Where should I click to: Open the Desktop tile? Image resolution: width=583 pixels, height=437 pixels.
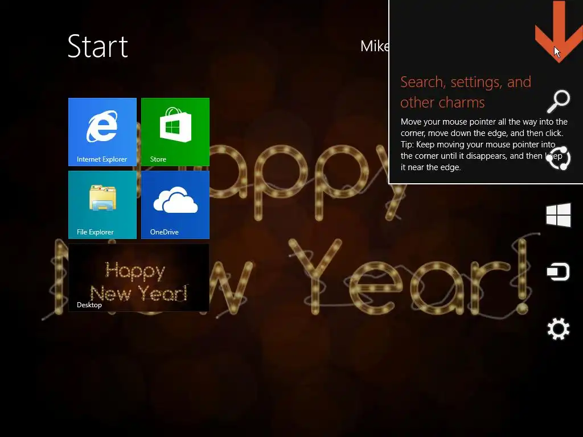(x=139, y=278)
